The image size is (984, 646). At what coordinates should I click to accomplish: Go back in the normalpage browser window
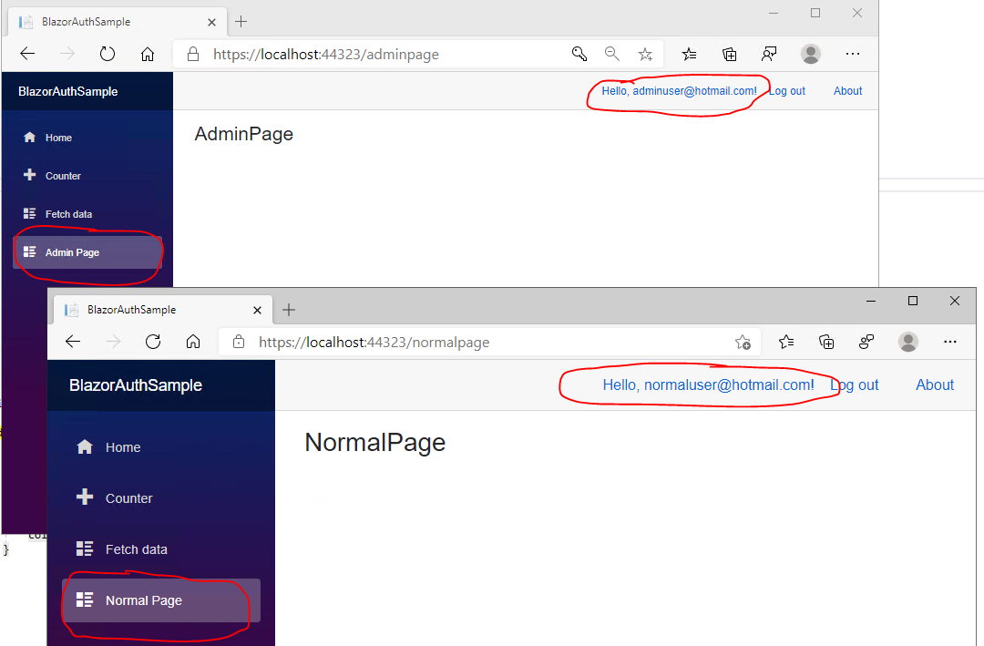(x=73, y=342)
